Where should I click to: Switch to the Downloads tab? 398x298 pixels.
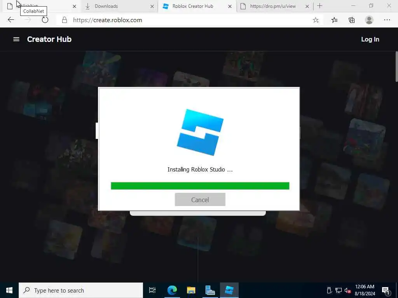(x=119, y=6)
